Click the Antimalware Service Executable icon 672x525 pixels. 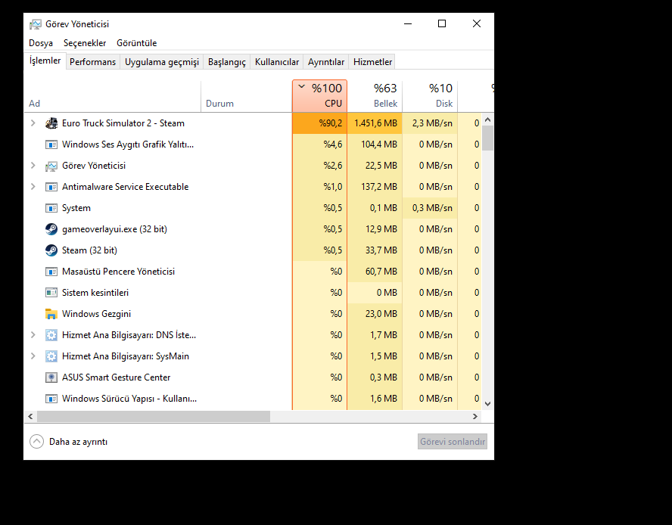pyautogui.click(x=51, y=187)
